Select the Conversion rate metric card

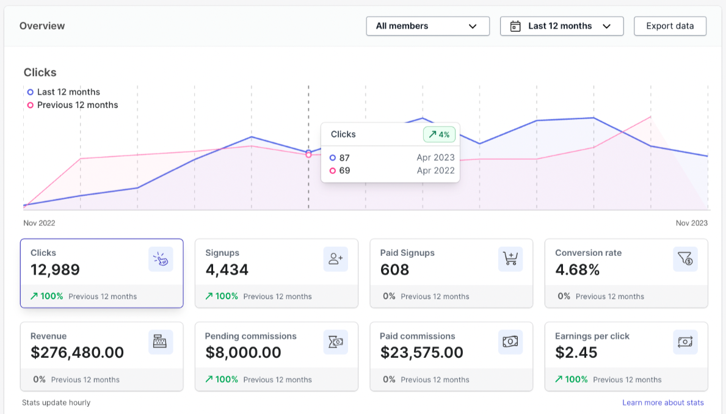click(626, 273)
